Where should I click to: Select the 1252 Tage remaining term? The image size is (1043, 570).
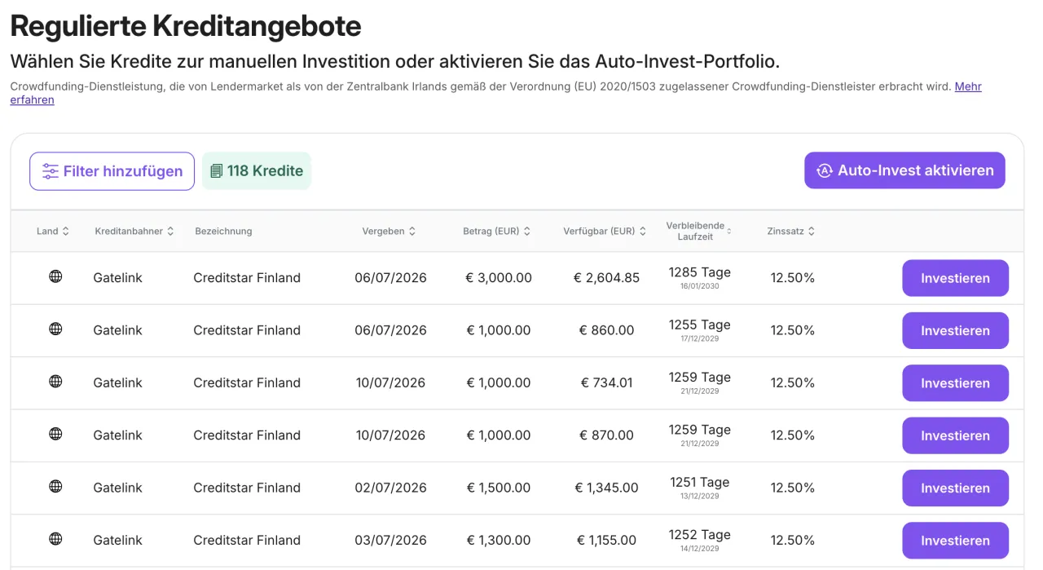(699, 534)
